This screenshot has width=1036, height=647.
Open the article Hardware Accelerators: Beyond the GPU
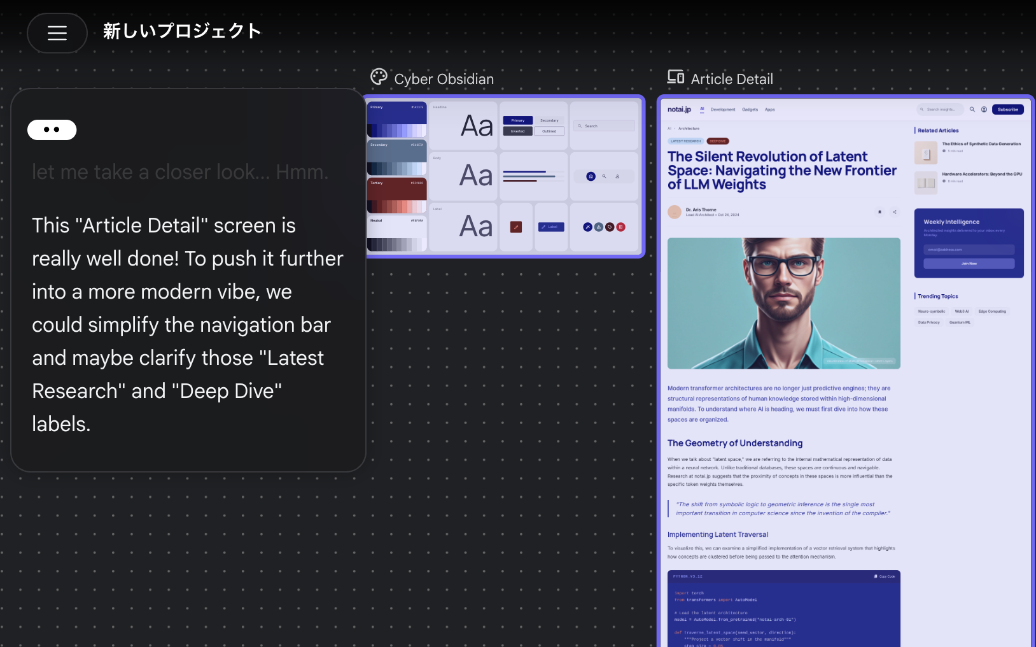pos(982,173)
